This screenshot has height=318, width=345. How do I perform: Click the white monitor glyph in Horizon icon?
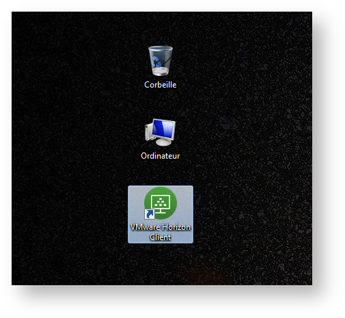[161, 204]
